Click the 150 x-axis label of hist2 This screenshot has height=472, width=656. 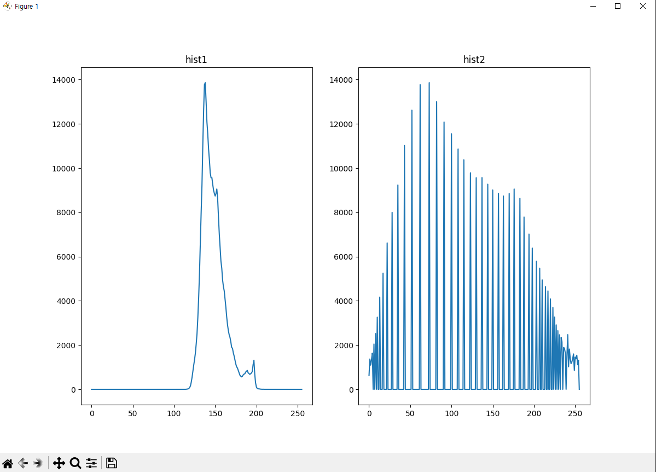[x=493, y=413]
